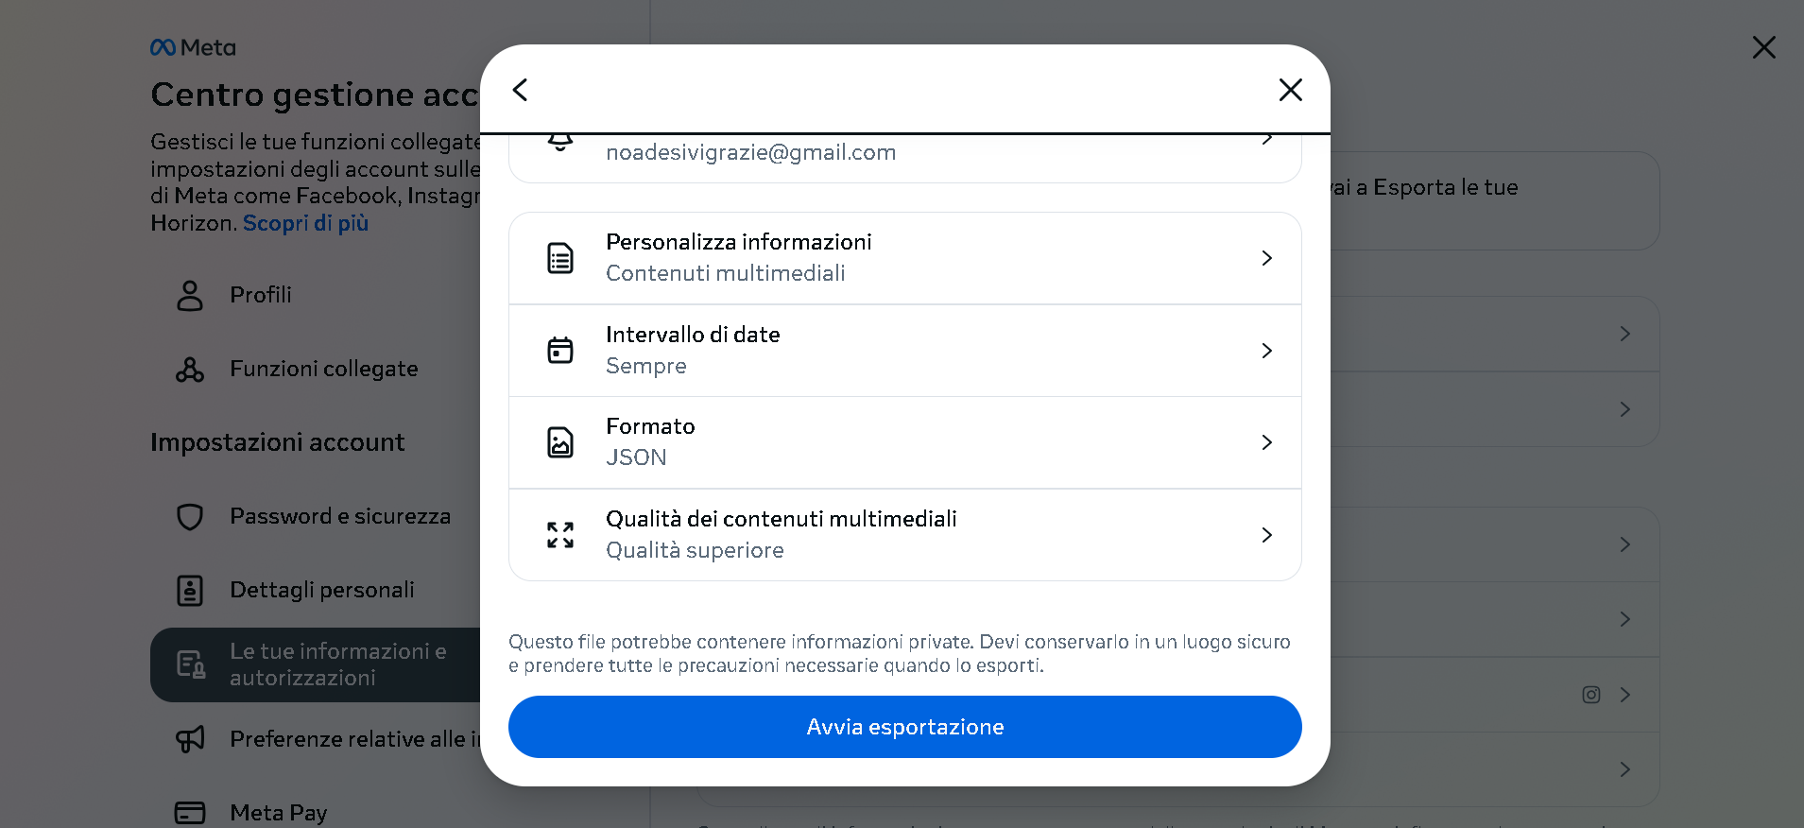Open the Scopri di più link
This screenshot has height=828, width=1804.
[305, 223]
